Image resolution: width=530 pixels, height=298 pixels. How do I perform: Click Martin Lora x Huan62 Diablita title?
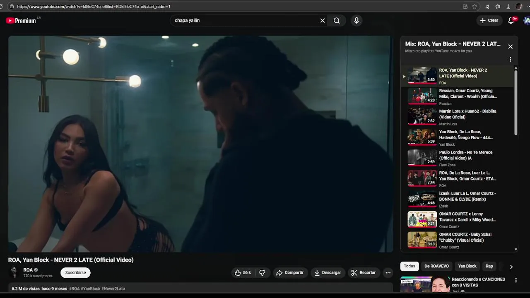click(x=467, y=114)
